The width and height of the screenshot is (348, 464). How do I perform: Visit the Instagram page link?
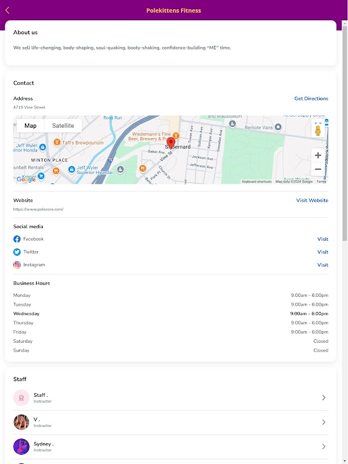coord(322,265)
